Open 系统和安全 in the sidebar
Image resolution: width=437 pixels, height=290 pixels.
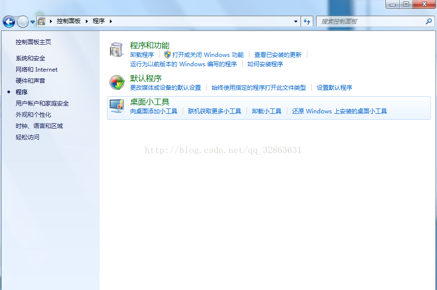tap(30, 58)
